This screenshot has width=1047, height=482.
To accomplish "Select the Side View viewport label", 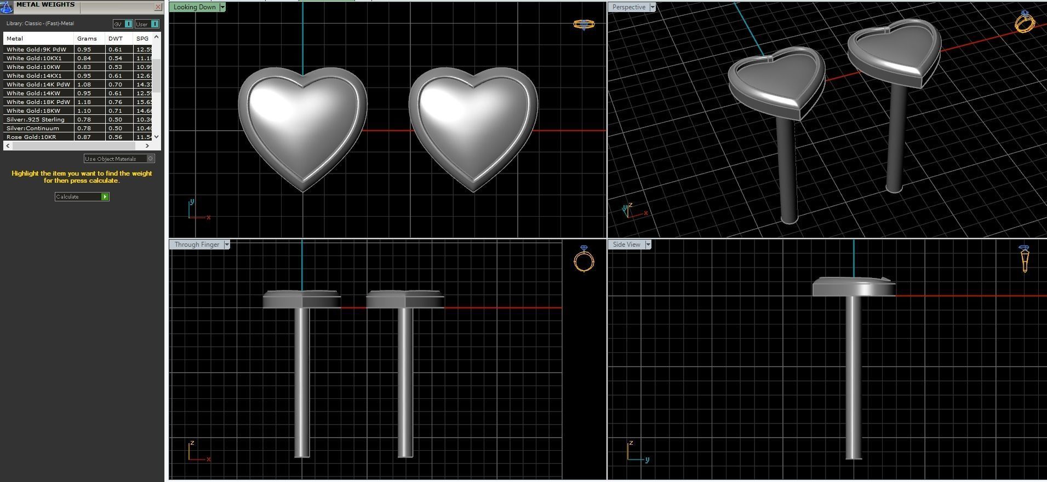I will [x=626, y=245].
